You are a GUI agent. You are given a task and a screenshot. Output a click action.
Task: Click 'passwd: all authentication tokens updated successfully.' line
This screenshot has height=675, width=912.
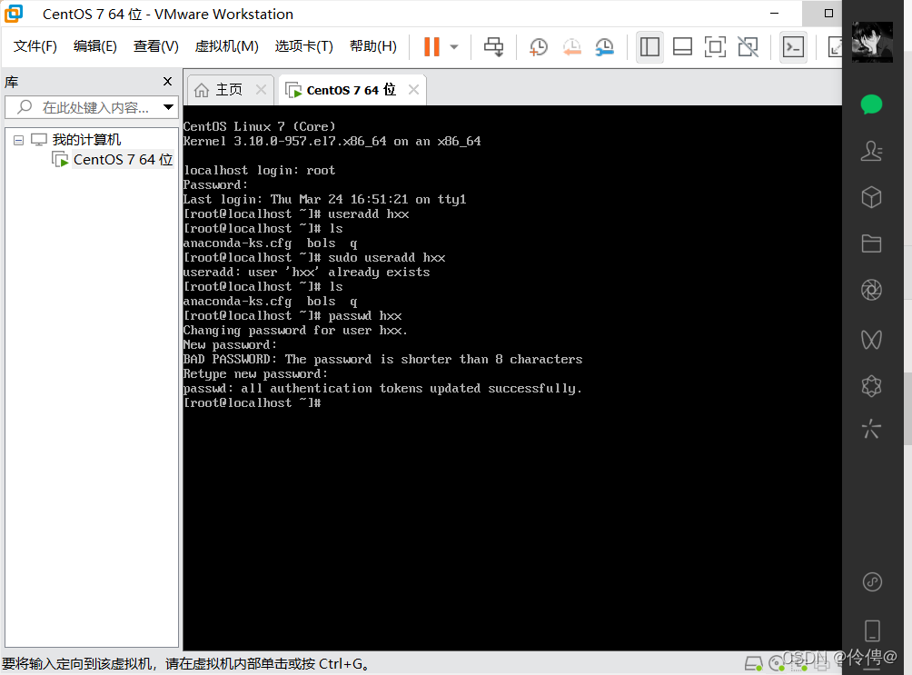(x=382, y=389)
